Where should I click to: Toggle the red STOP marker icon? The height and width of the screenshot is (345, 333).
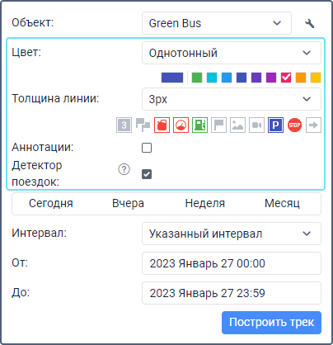click(294, 125)
